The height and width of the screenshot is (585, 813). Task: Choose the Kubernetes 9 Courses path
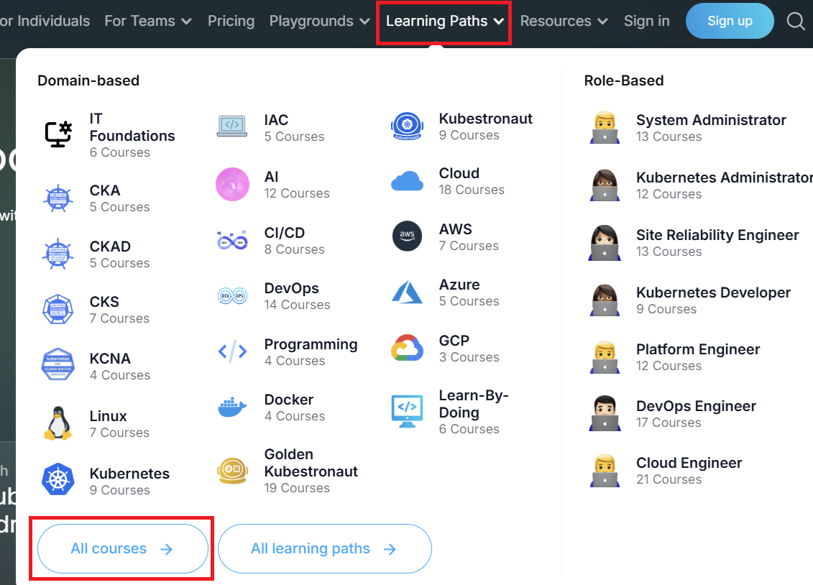coord(105,482)
